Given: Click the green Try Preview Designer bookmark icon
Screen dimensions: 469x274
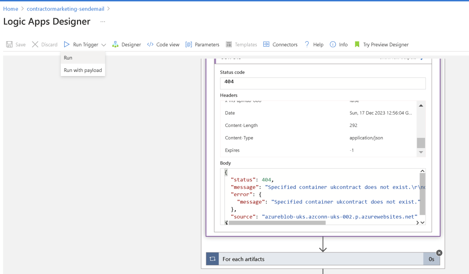Looking at the screenshot, I should point(357,44).
